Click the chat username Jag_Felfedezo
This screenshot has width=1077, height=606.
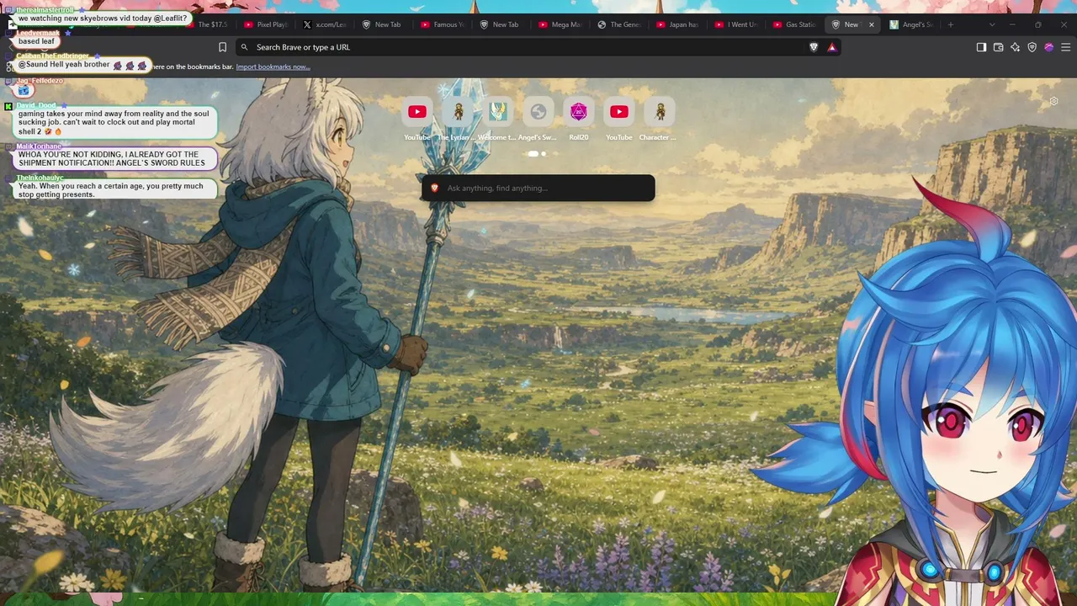40,81
